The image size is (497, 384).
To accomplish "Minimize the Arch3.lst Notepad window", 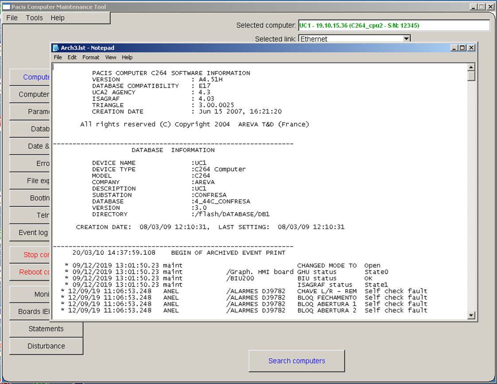I will 454,48.
